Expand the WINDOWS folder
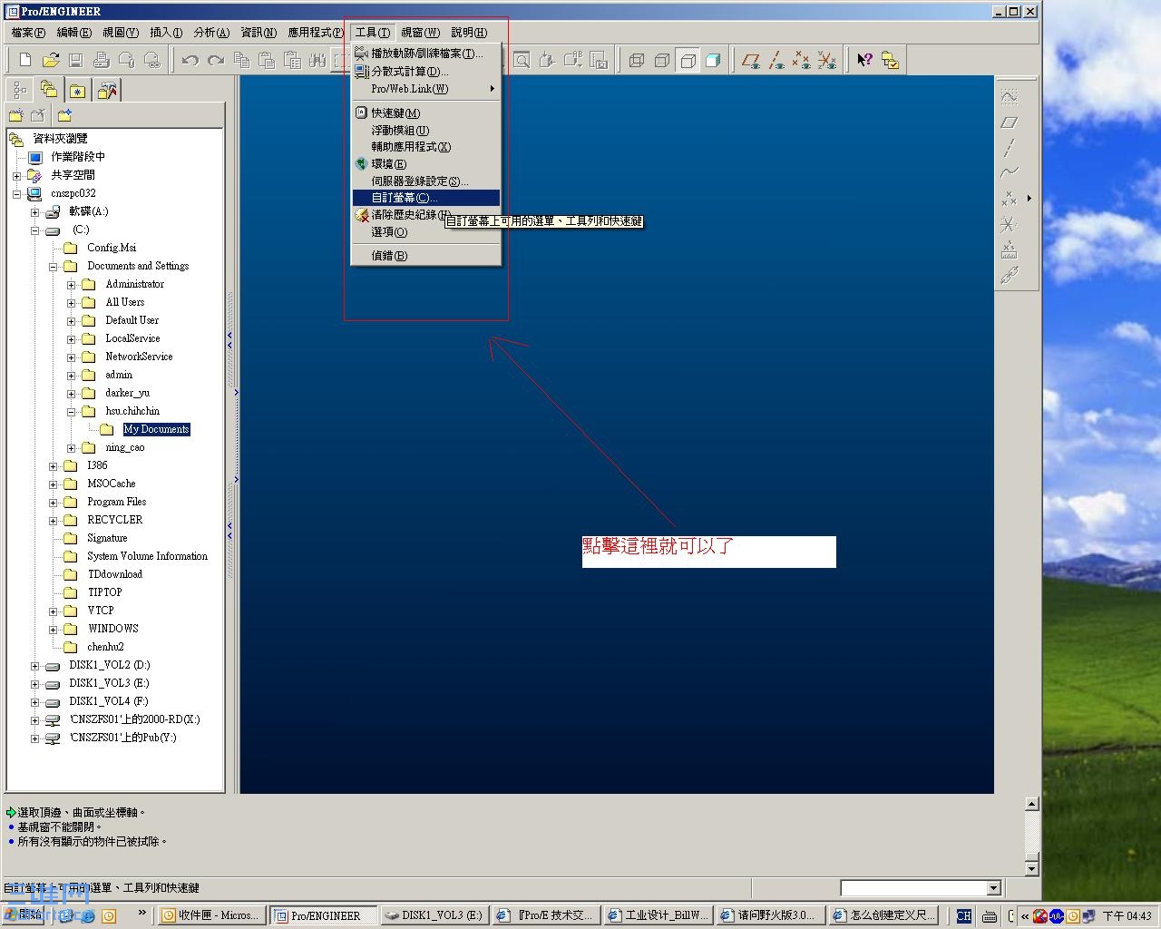1161x929 pixels. click(53, 630)
